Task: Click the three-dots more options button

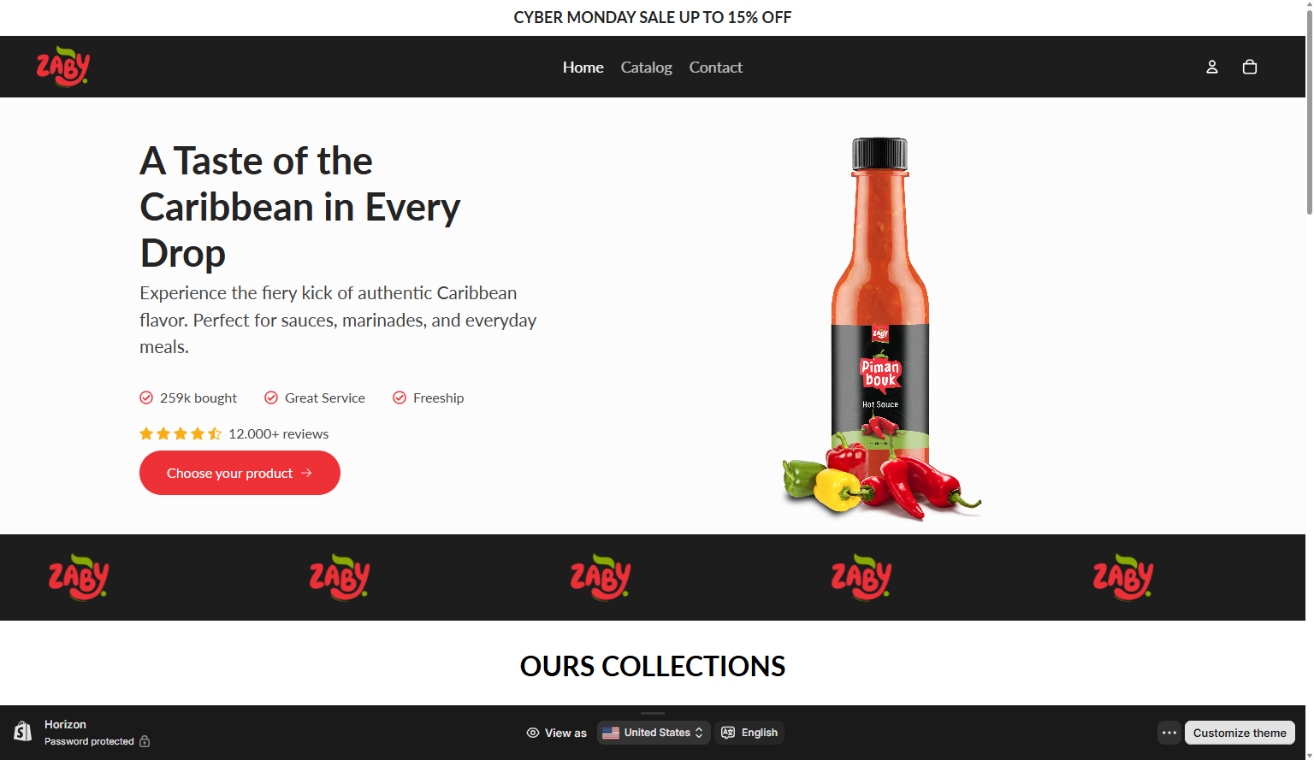Action: coord(1169,733)
